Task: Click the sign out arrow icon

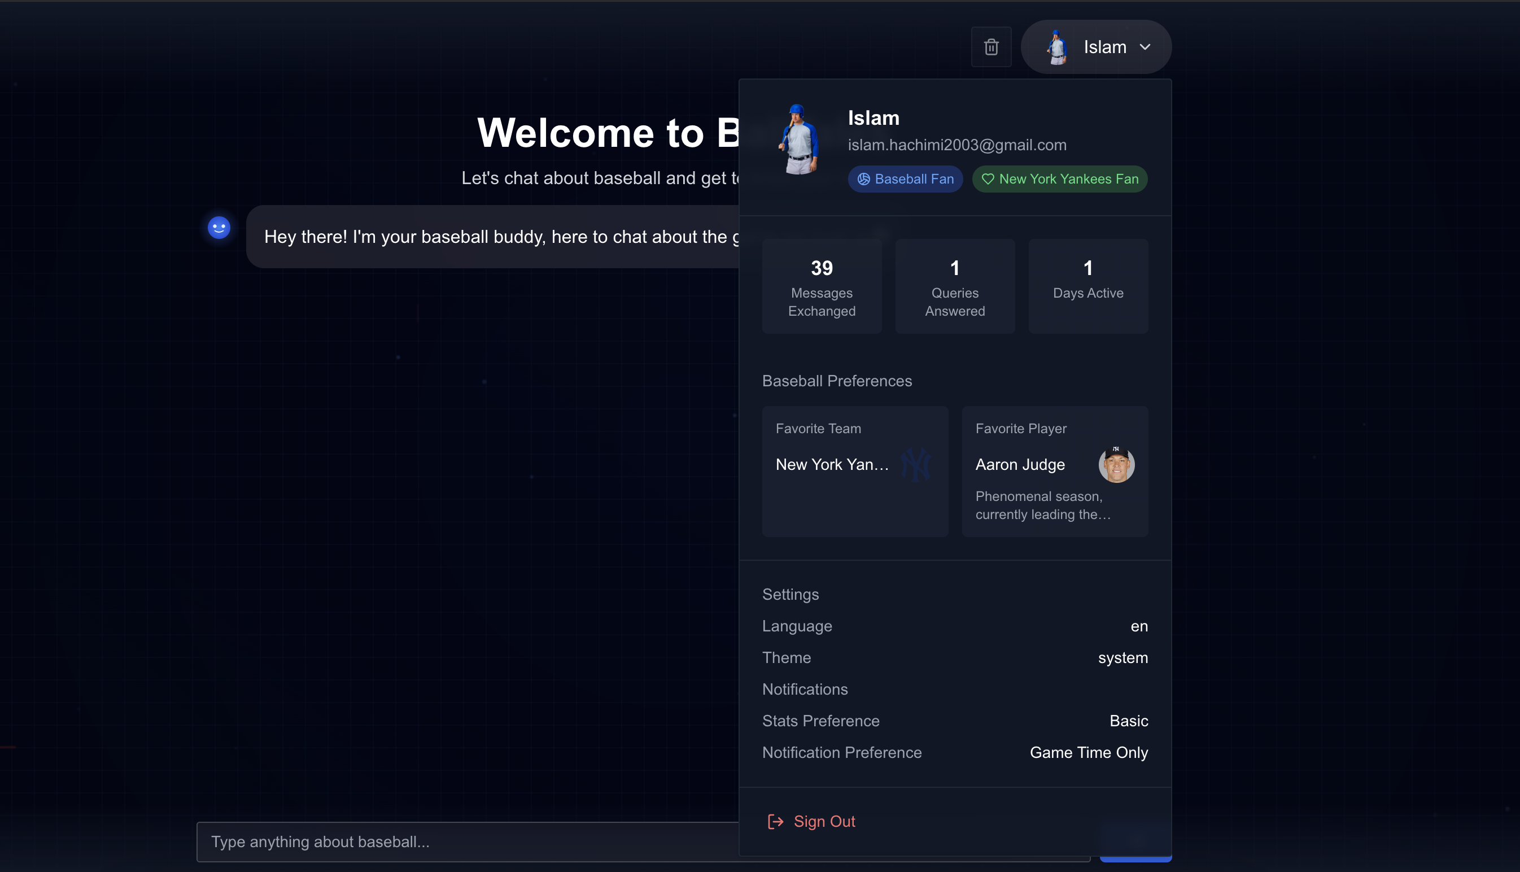Action: 775,821
